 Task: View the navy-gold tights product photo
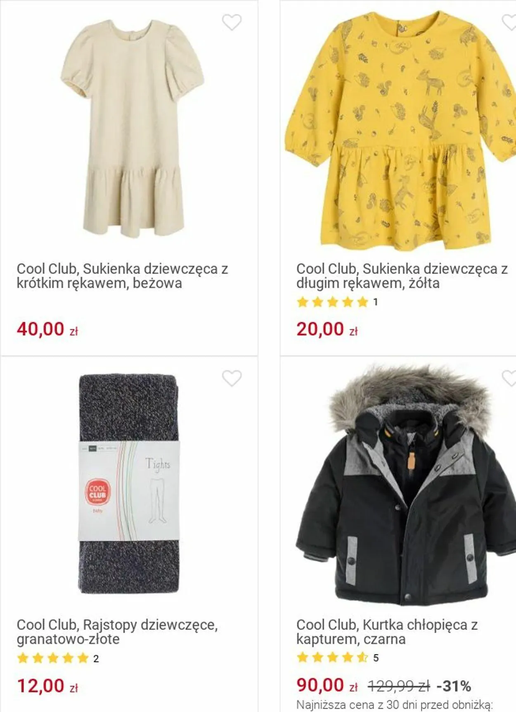129,484
